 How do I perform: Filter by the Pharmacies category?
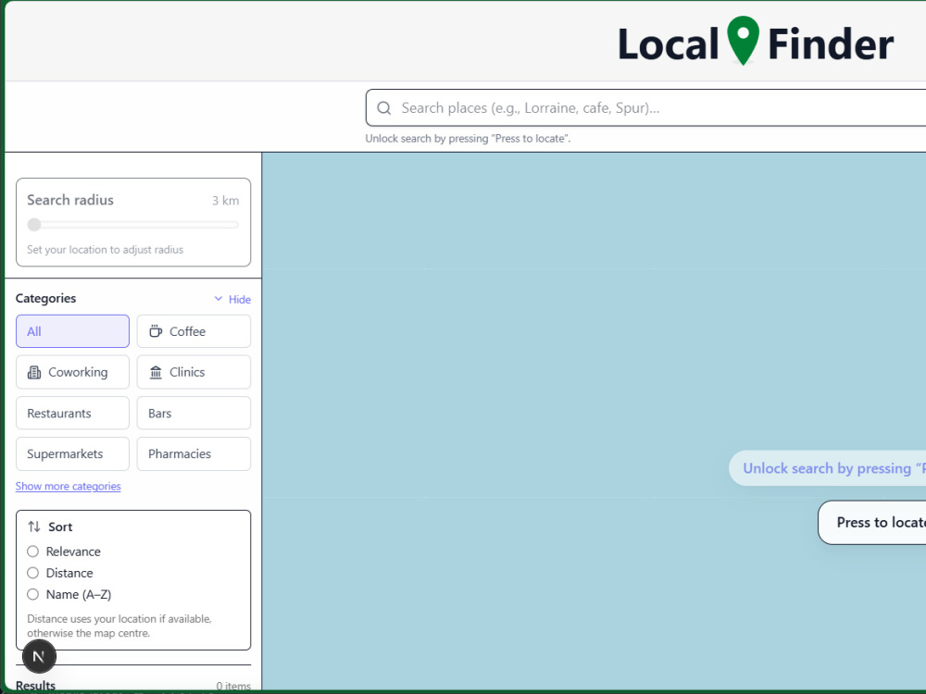[x=194, y=453]
